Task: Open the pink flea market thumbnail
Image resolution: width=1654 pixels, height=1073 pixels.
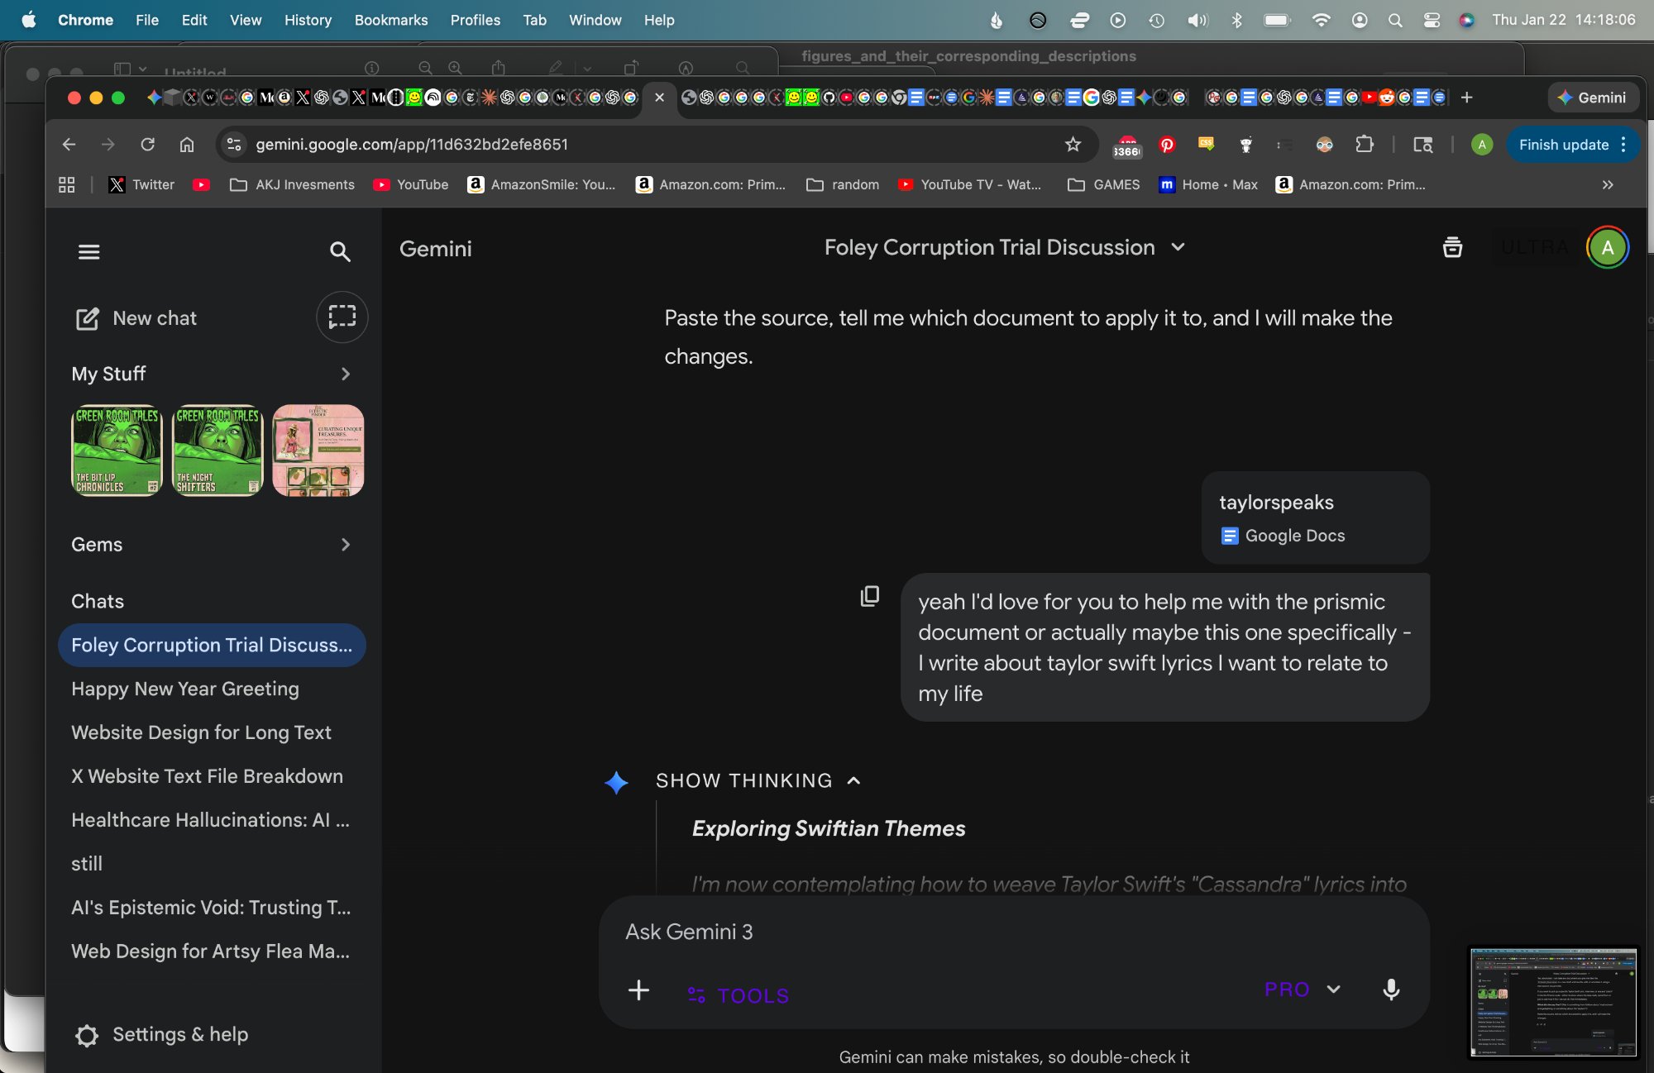Action: click(318, 451)
